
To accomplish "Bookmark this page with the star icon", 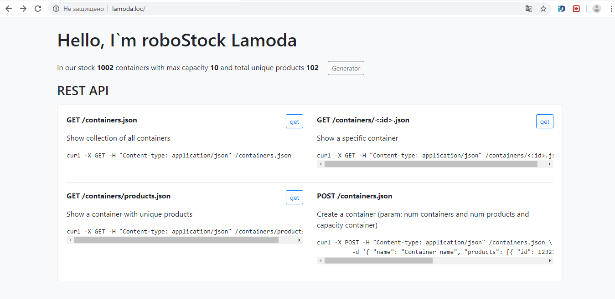I will (x=543, y=9).
